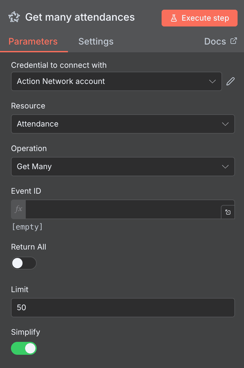The height and width of the screenshot is (368, 244).
Task: Click the Operation dropdown chevron
Action: pos(225,167)
